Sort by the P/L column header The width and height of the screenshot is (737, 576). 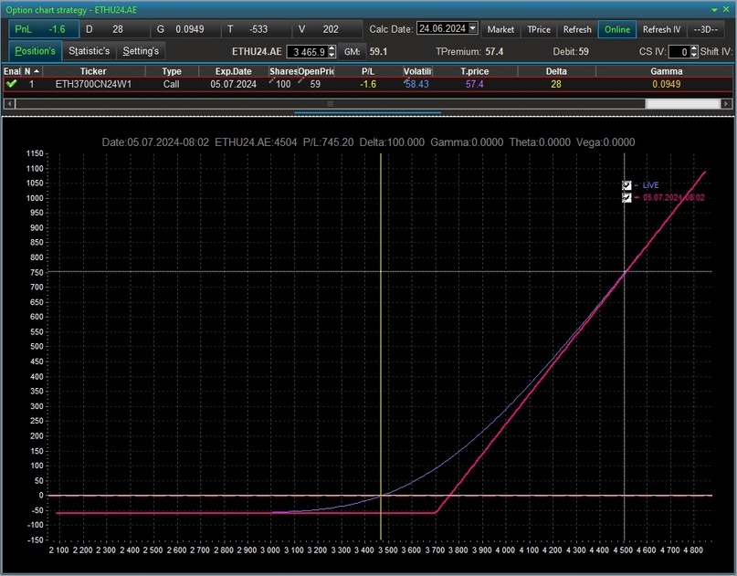click(368, 71)
